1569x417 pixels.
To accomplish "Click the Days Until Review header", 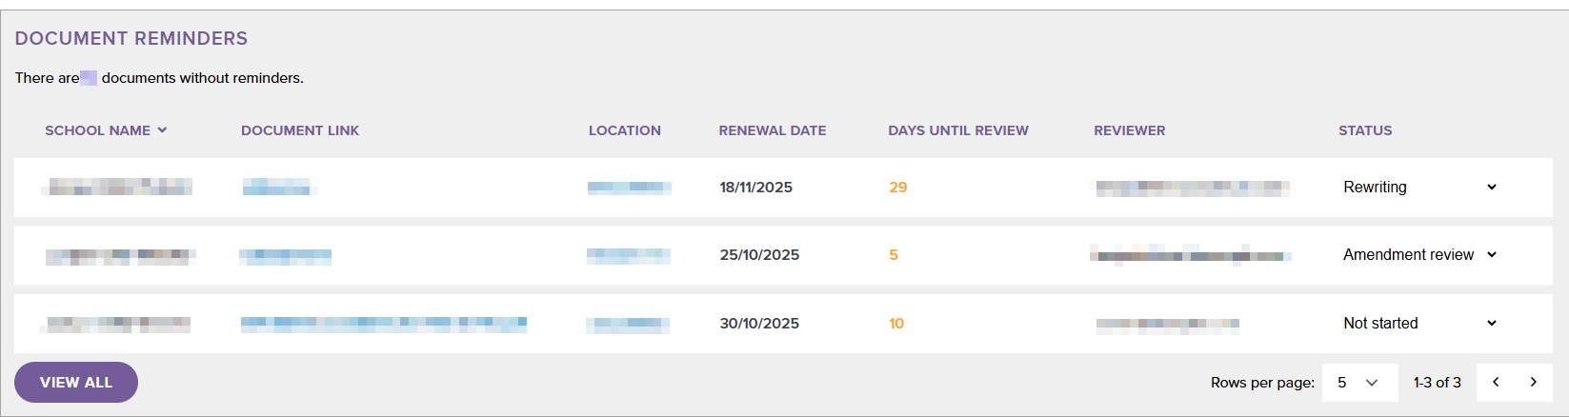I will [x=958, y=130].
